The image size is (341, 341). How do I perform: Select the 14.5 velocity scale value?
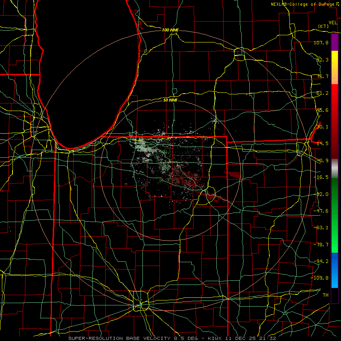click(x=322, y=144)
